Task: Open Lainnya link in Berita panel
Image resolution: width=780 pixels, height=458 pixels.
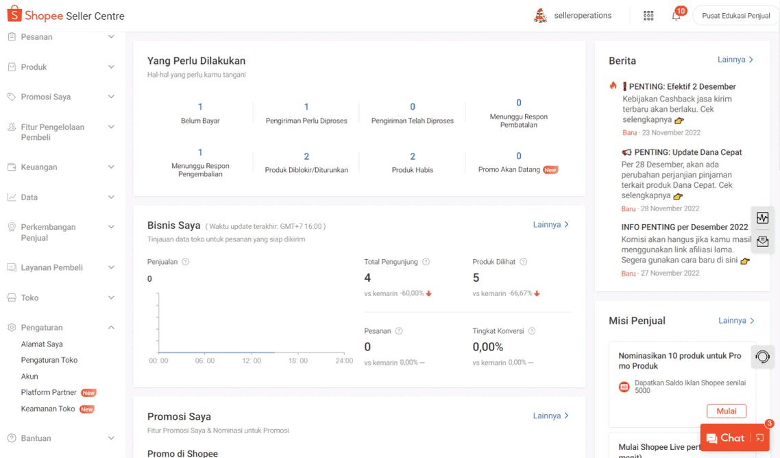Action: click(x=735, y=60)
